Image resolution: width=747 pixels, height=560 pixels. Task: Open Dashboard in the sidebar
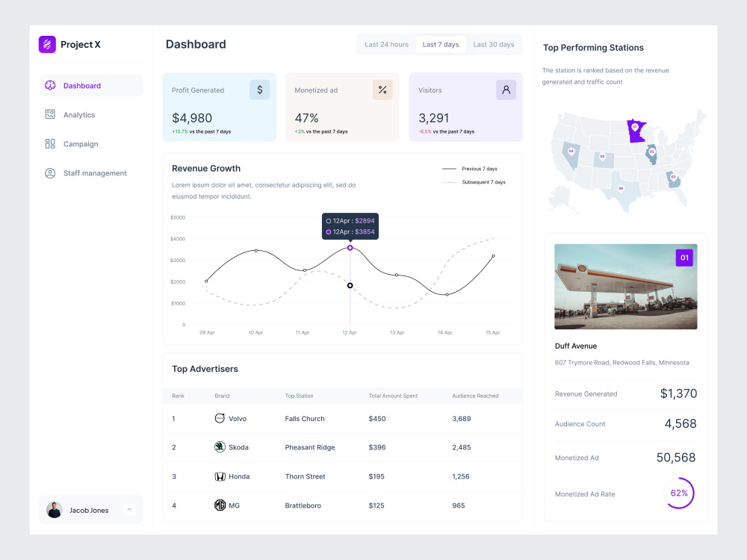pos(91,86)
